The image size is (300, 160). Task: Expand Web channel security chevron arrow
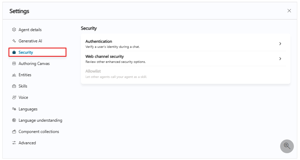point(280,58)
